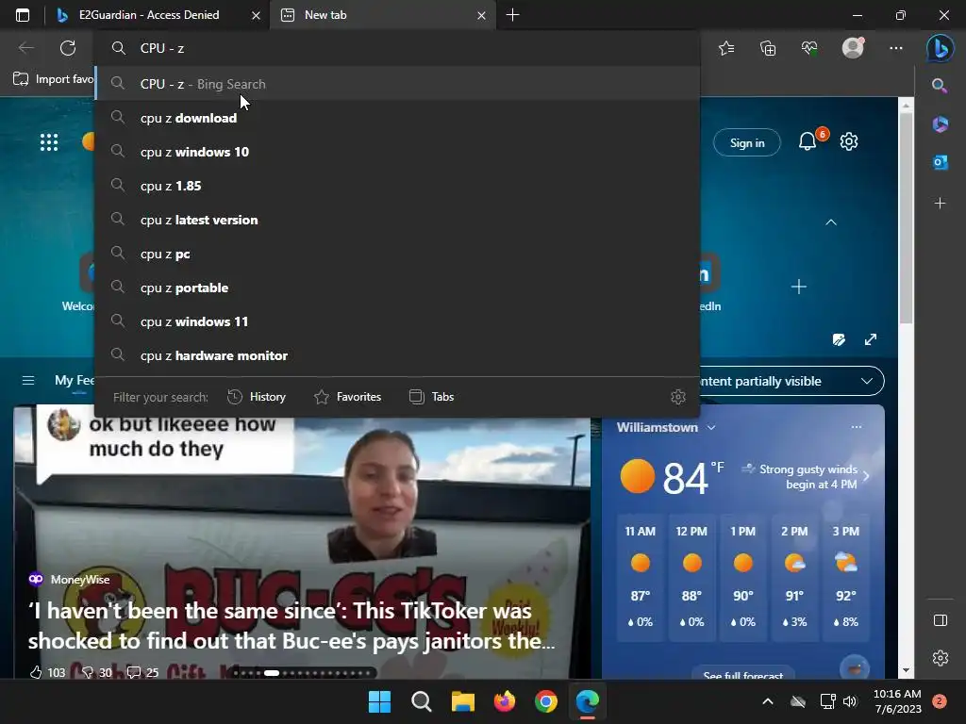Filter search by Tabs
This screenshot has height=724, width=966.
click(431, 397)
